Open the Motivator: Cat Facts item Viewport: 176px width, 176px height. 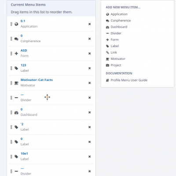click(x=37, y=80)
